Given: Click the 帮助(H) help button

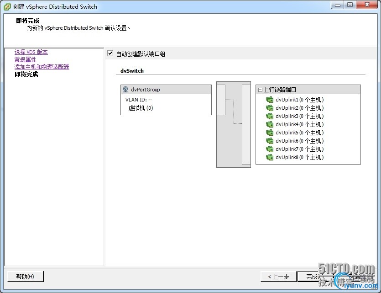Looking at the screenshot, I should [25, 277].
